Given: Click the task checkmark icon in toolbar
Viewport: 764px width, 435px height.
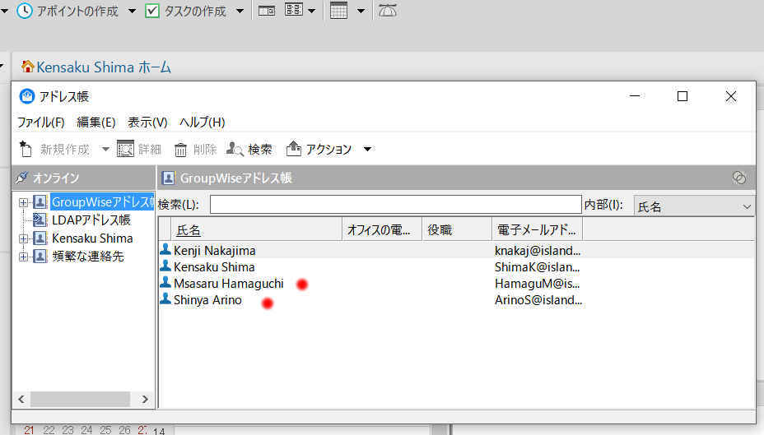Looking at the screenshot, I should click(x=152, y=11).
